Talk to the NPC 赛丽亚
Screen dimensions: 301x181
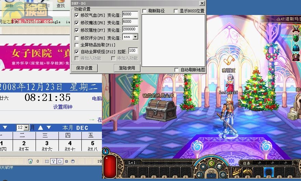click(230, 83)
